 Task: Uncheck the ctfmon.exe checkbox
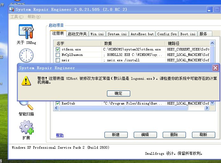58,49
